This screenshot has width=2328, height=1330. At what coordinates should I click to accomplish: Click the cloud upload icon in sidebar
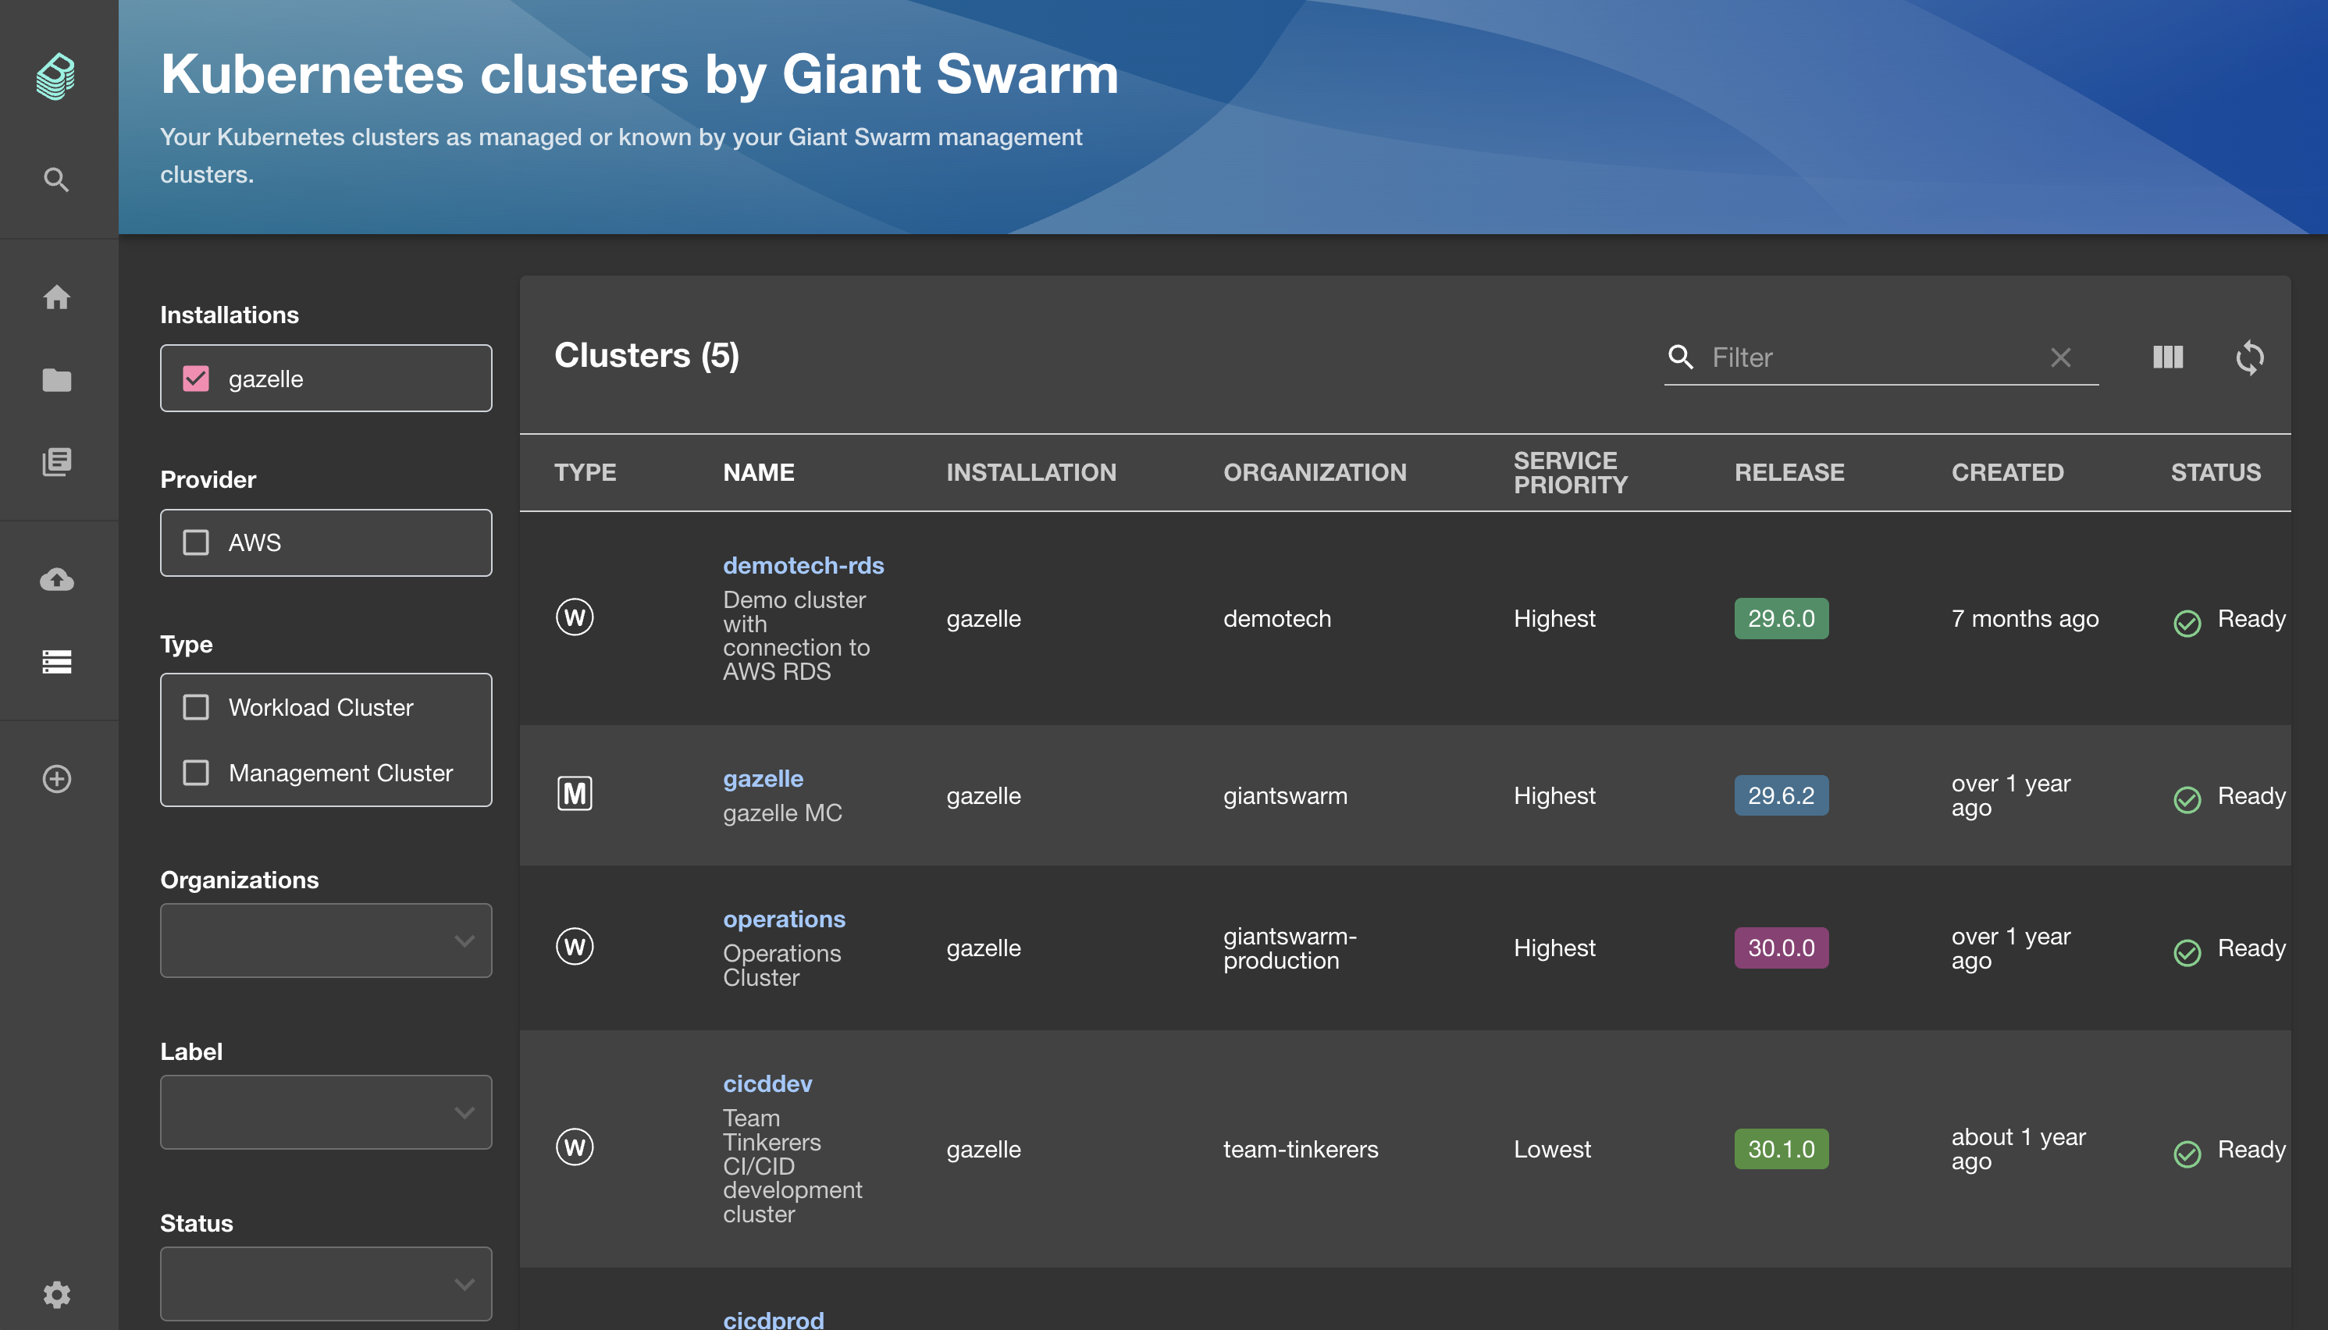57,579
